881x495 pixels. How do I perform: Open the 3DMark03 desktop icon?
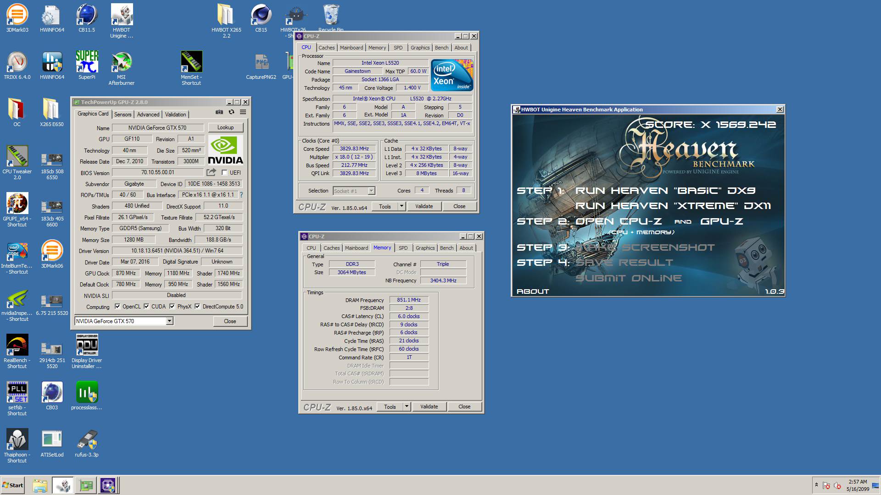coord(17,18)
